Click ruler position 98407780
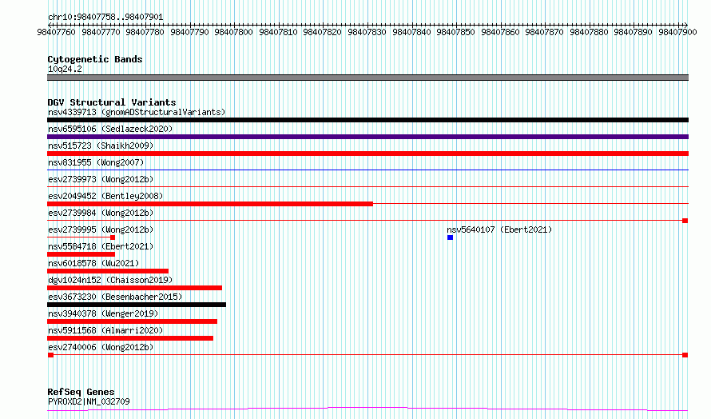The height and width of the screenshot is (419, 711). coord(145,32)
